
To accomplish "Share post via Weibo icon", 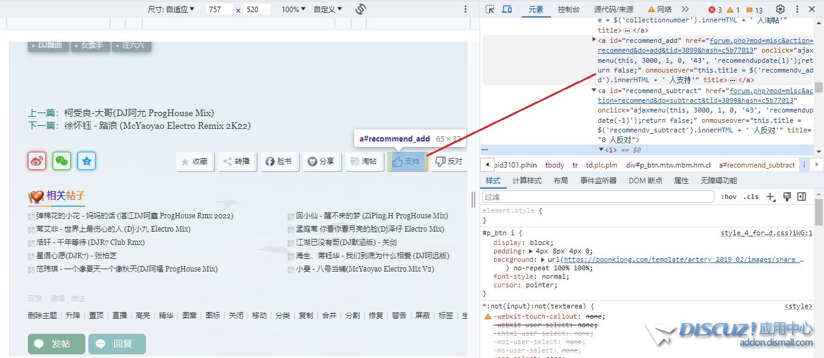I will tap(37, 161).
